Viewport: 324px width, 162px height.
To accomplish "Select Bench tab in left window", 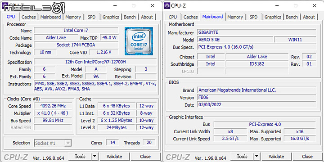I will [130, 17].
